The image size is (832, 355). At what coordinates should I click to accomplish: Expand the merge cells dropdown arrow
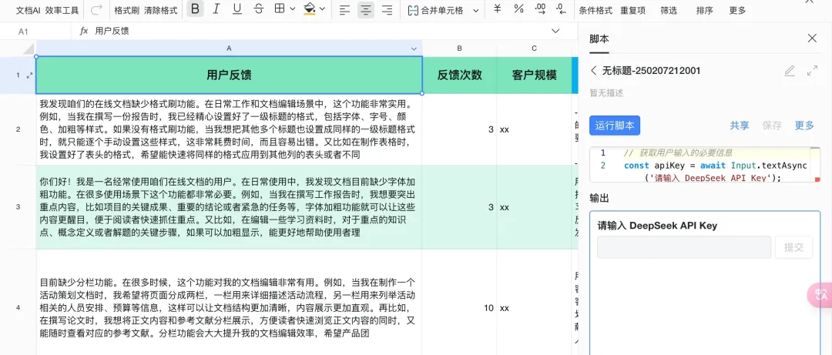[x=475, y=10]
